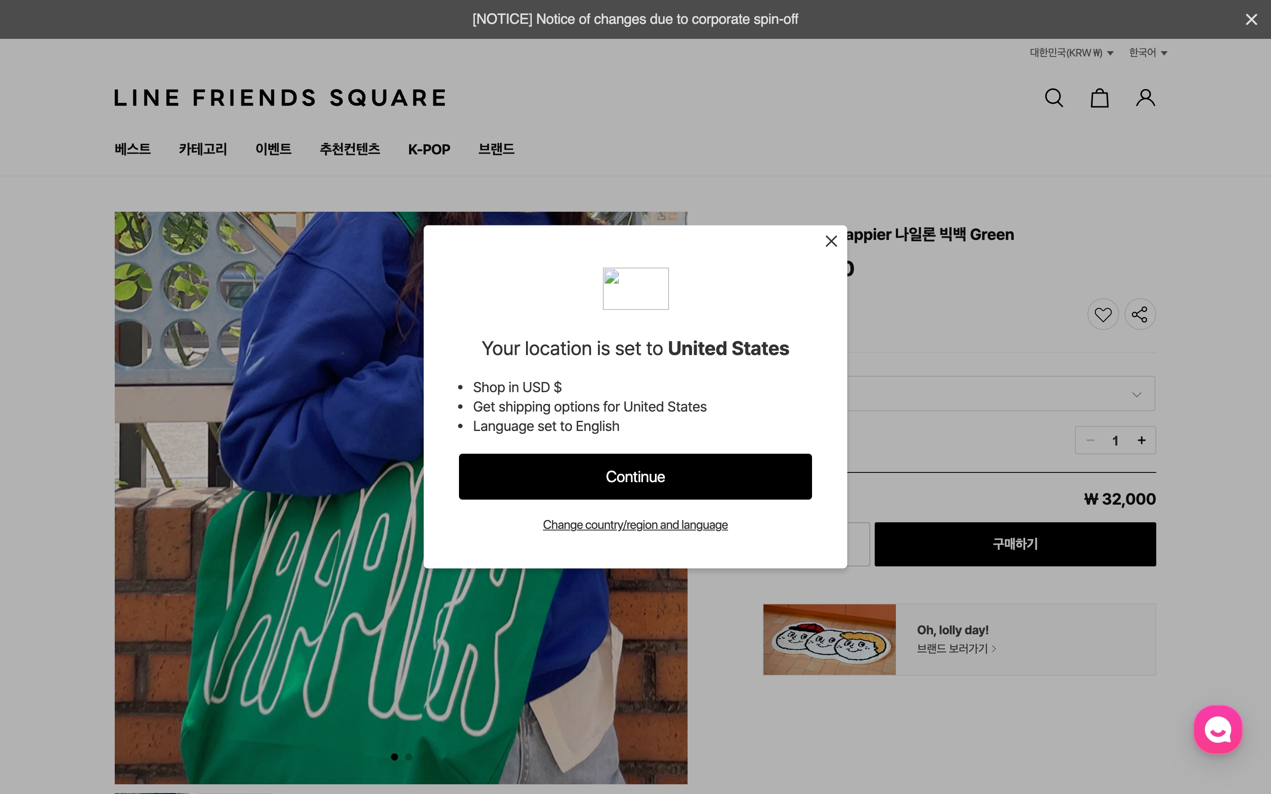The image size is (1271, 794).
Task: Toggle the wishlist heart on the product
Action: click(1103, 314)
